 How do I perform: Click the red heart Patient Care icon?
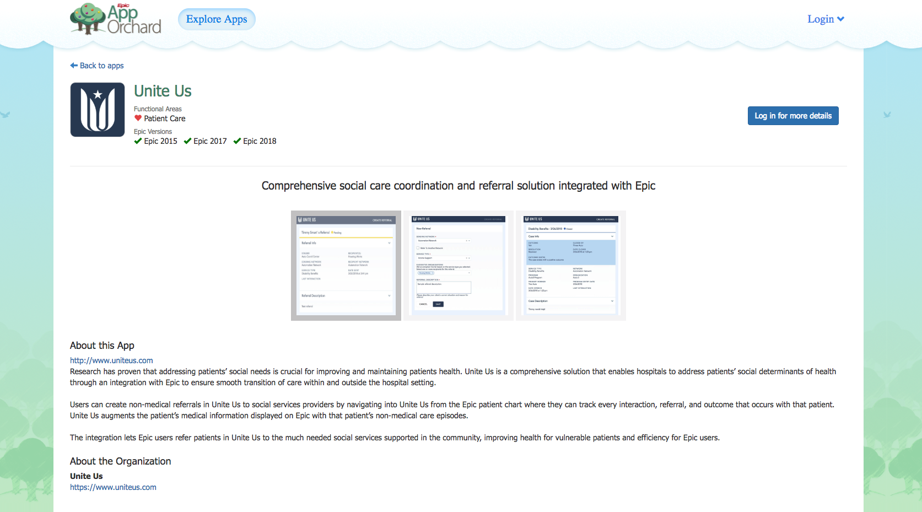coord(138,118)
